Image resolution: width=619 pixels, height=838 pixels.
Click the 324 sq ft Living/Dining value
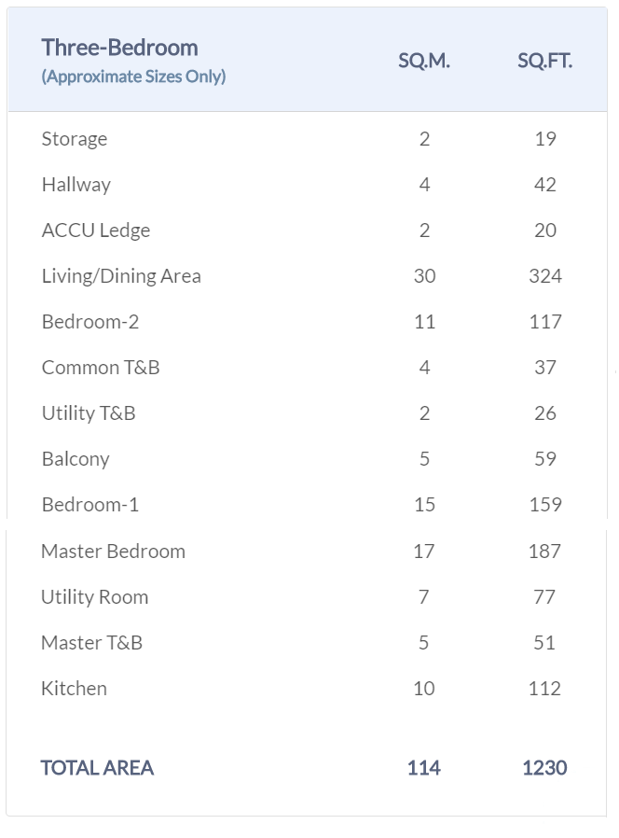[x=545, y=276]
